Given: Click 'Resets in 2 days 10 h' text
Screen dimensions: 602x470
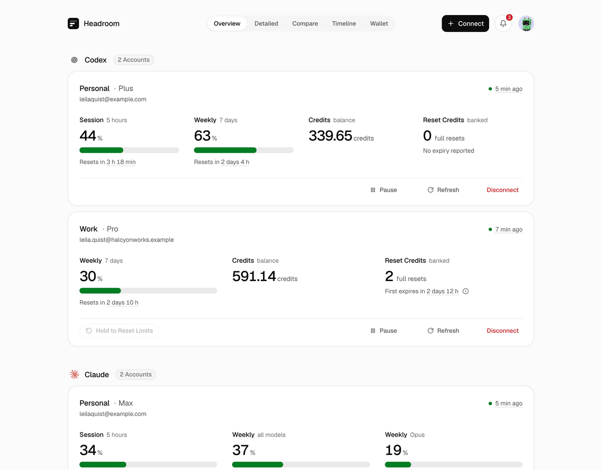Looking at the screenshot, I should 109,303.
